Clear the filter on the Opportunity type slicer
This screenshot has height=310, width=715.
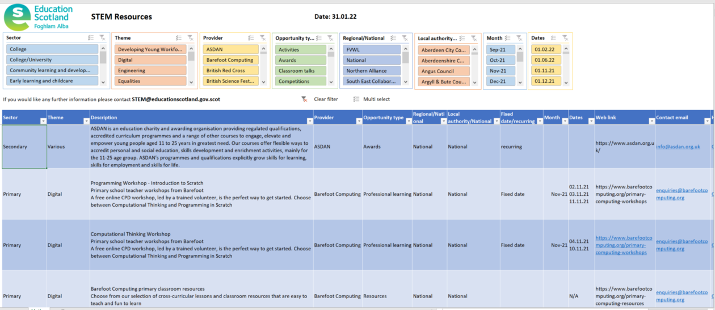coord(330,38)
